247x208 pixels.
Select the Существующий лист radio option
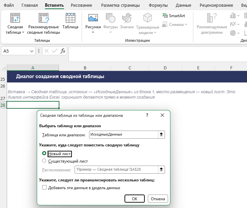44,161
